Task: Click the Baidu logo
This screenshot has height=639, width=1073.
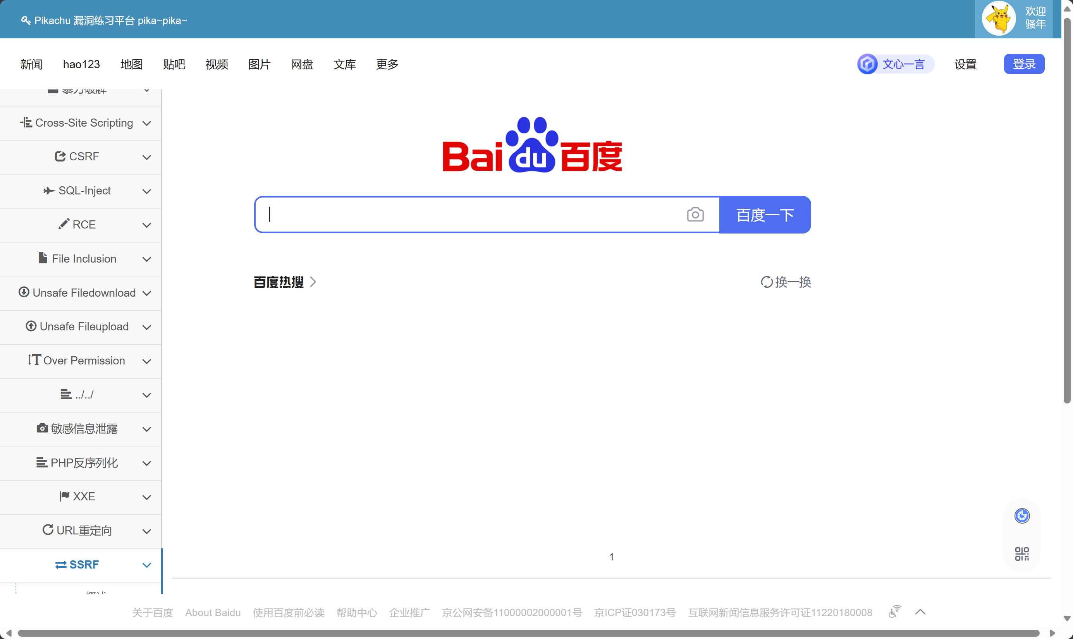Action: [532, 146]
